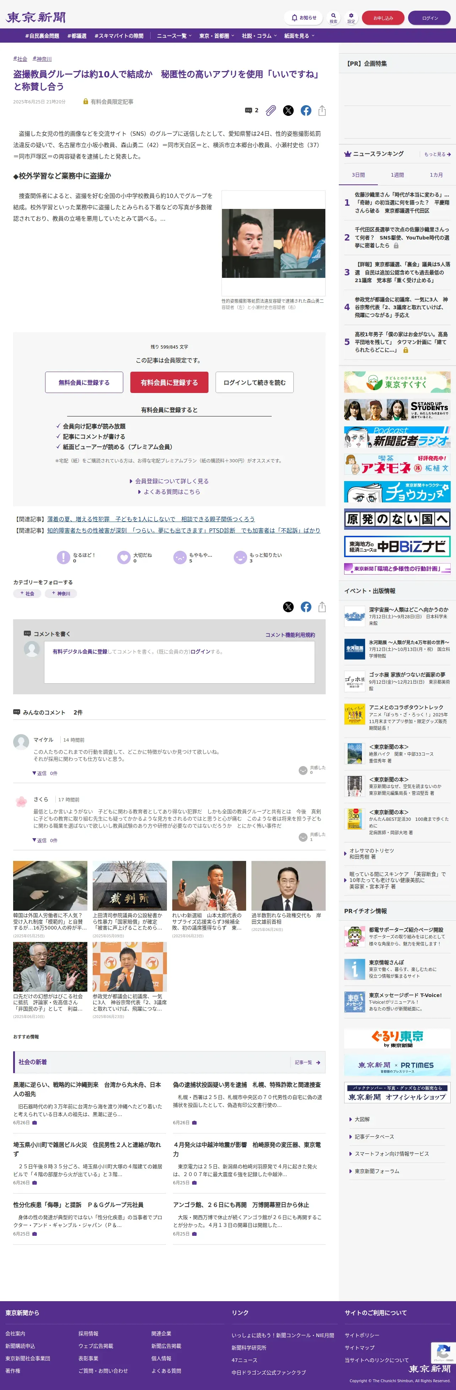Viewport: 456px width, 1390px height.
Task: Select the 1週間 ranking tab
Action: (x=397, y=175)
